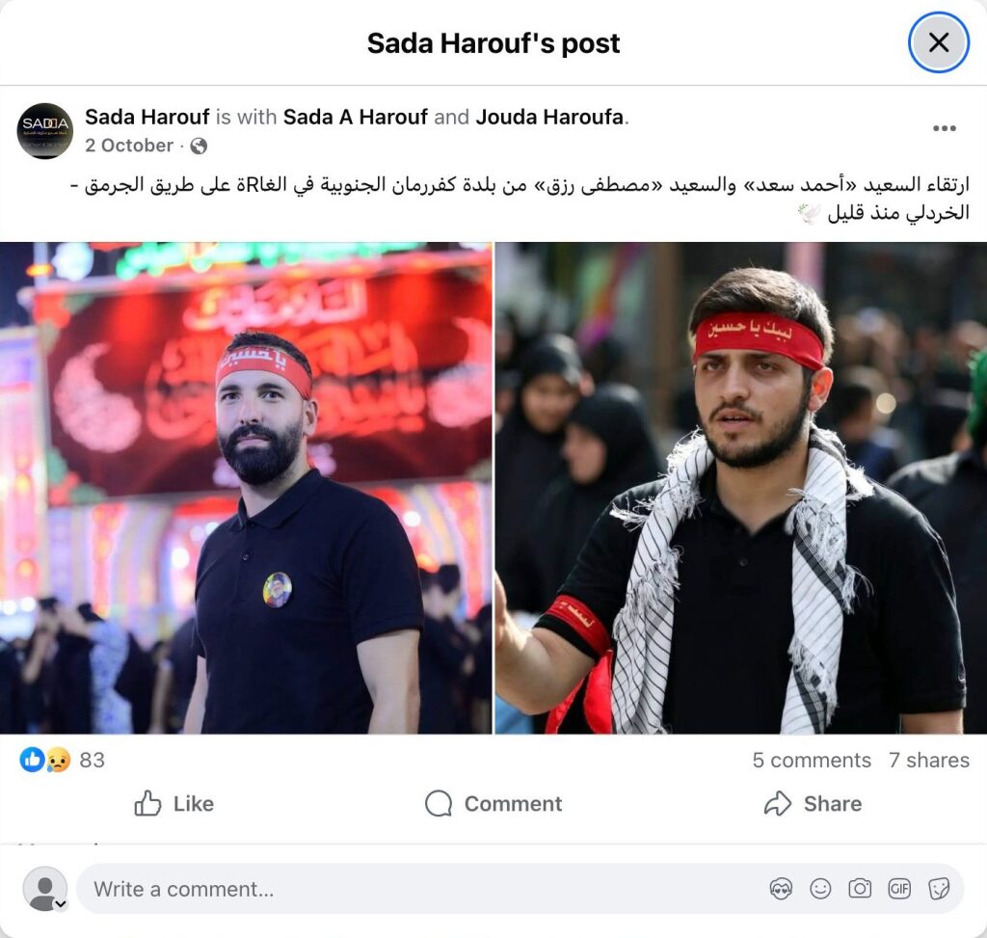Open the 5 comments link
The width and height of the screenshot is (987, 938).
pos(812,760)
